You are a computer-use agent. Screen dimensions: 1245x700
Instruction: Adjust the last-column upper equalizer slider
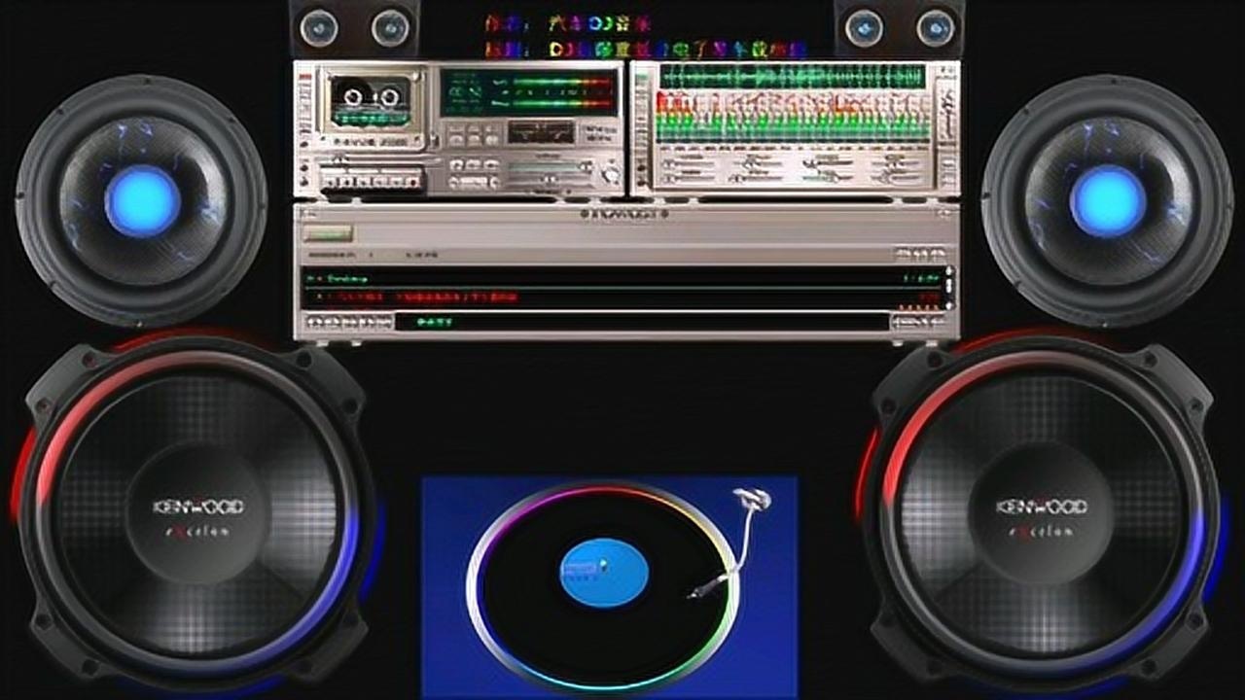tap(897, 161)
